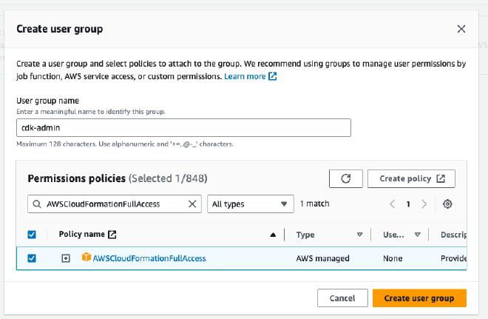Click external link icon beside Policy name
Screen dimensions: 488x319
(112, 235)
